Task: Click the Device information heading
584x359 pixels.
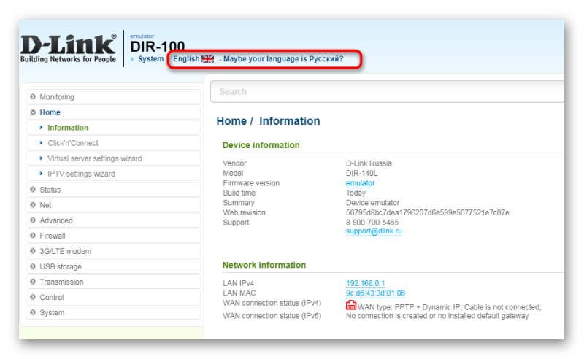Action: point(261,145)
